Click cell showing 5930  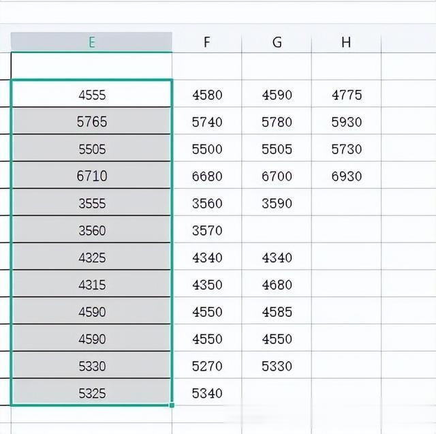pos(346,121)
